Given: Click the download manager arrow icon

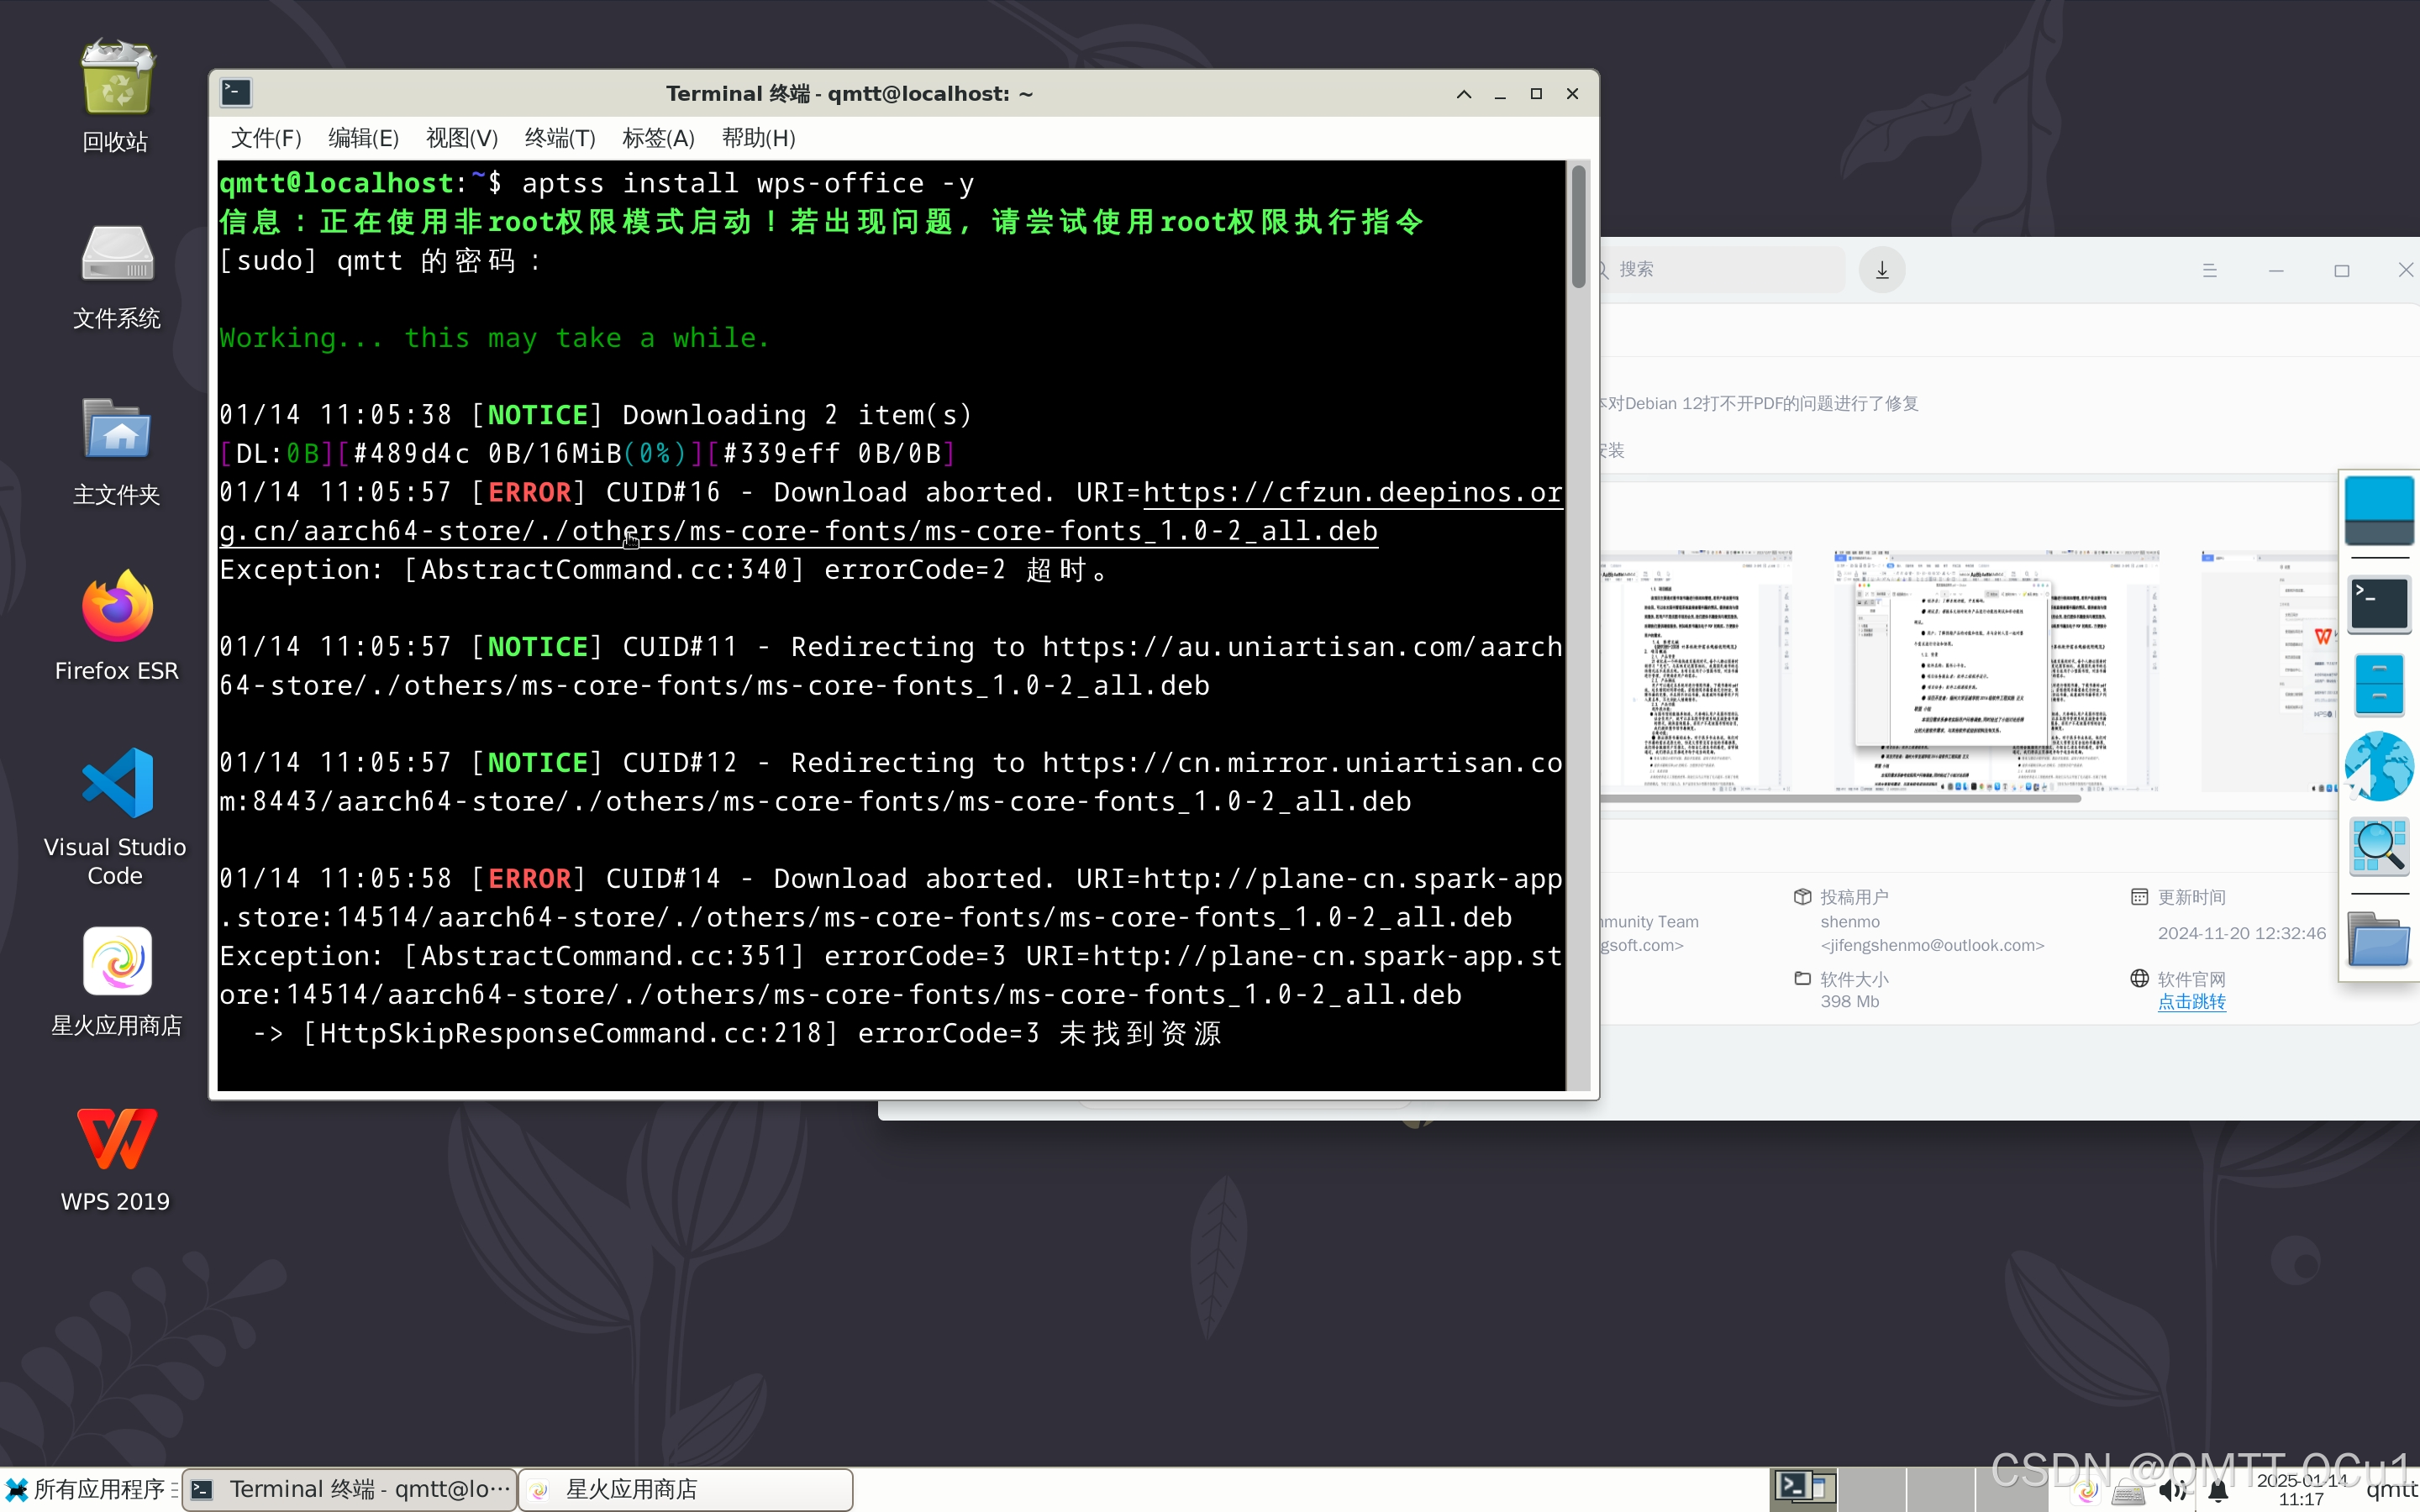Looking at the screenshot, I should [x=1882, y=270].
